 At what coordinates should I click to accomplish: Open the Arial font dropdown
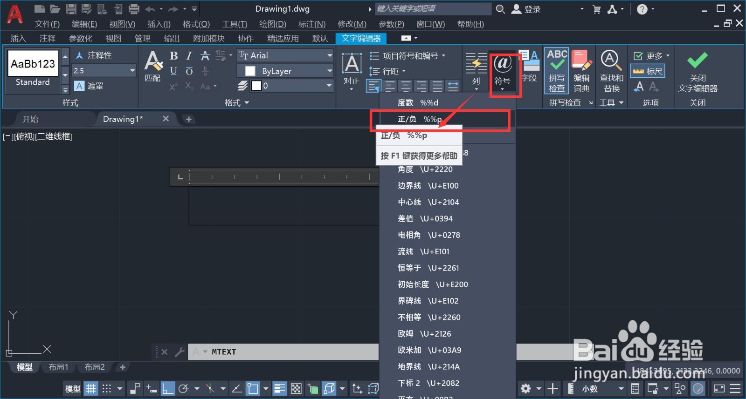click(x=285, y=55)
